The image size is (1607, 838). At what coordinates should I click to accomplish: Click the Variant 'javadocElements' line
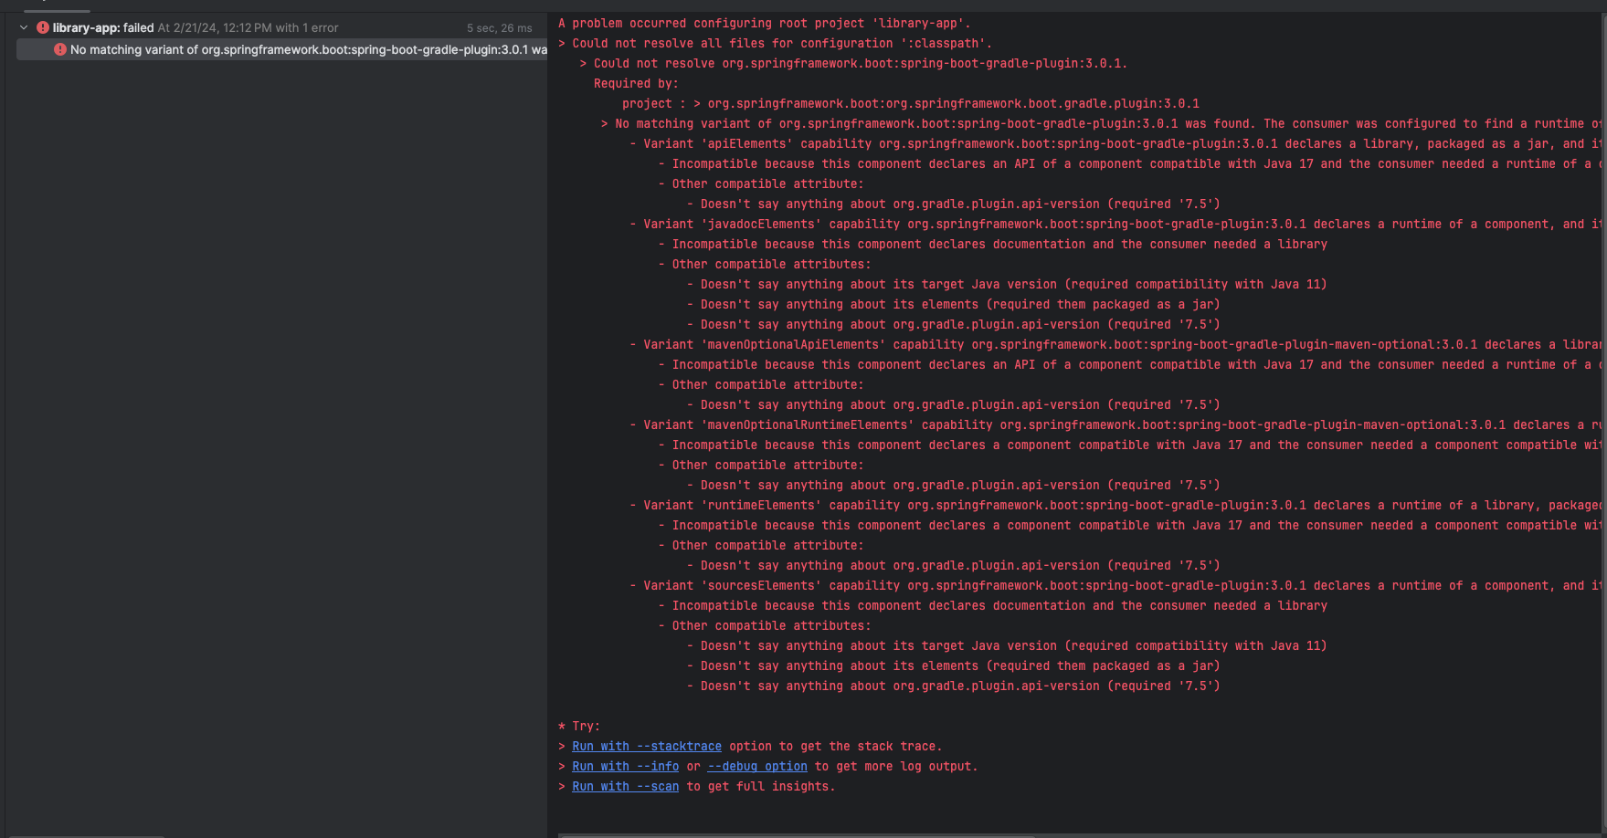(1115, 224)
